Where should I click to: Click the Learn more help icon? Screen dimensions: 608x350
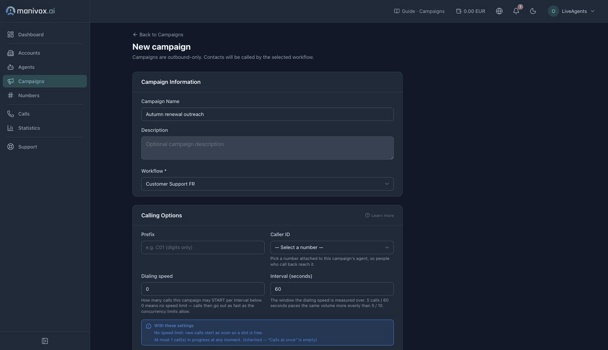tap(367, 215)
